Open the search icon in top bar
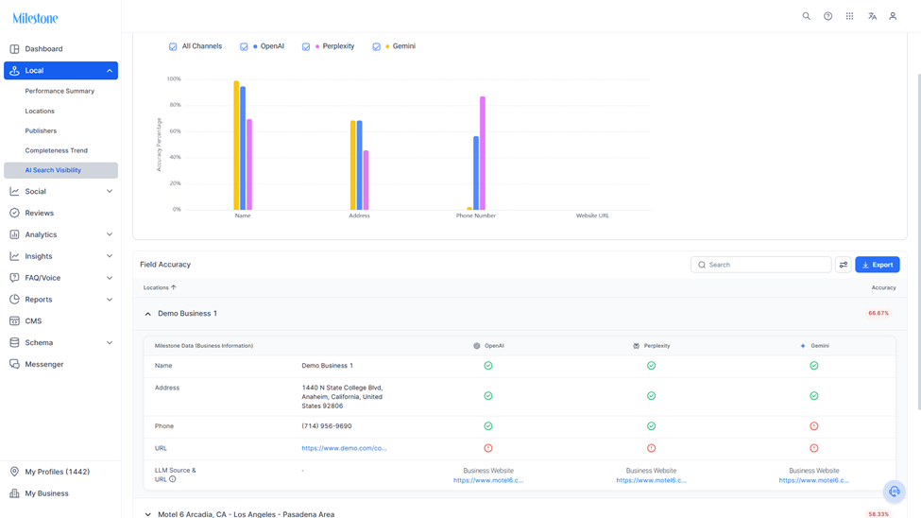 coord(806,16)
